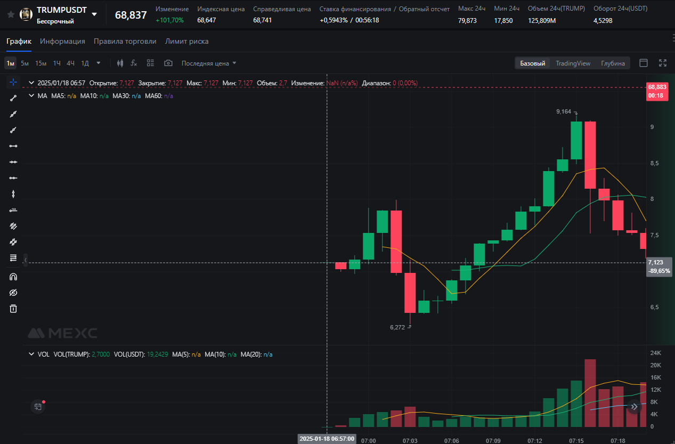Click the 68,883 current price label
Image resolution: width=675 pixels, height=444 pixels.
pos(657,91)
